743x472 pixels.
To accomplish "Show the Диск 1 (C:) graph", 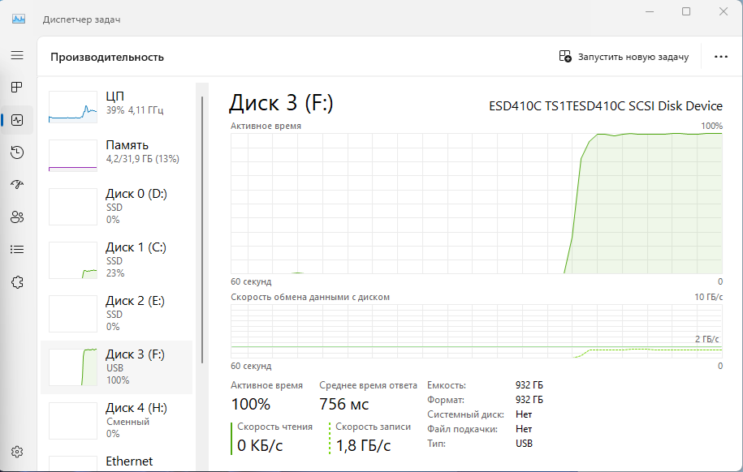I will 116,260.
